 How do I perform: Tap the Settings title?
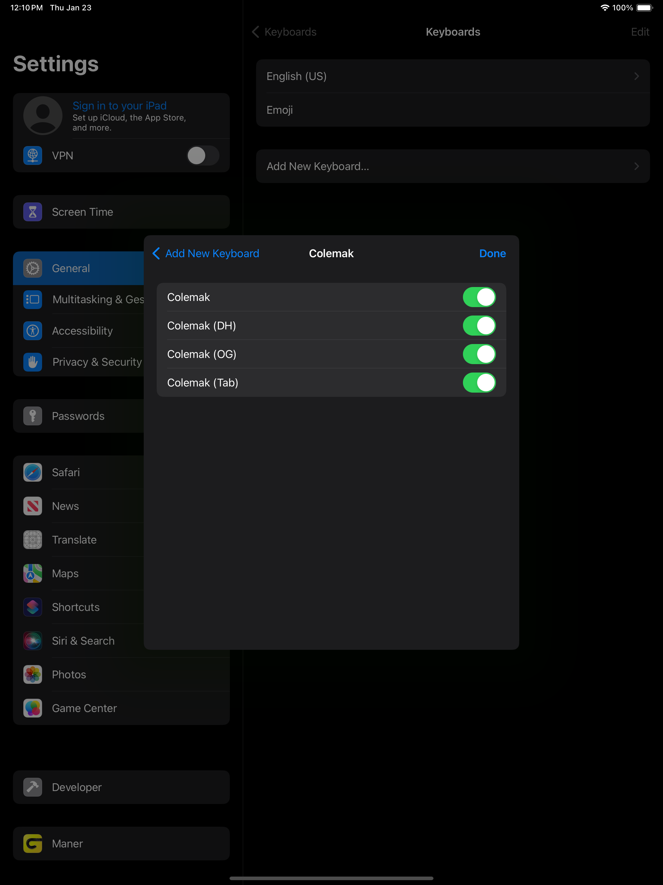(x=56, y=64)
